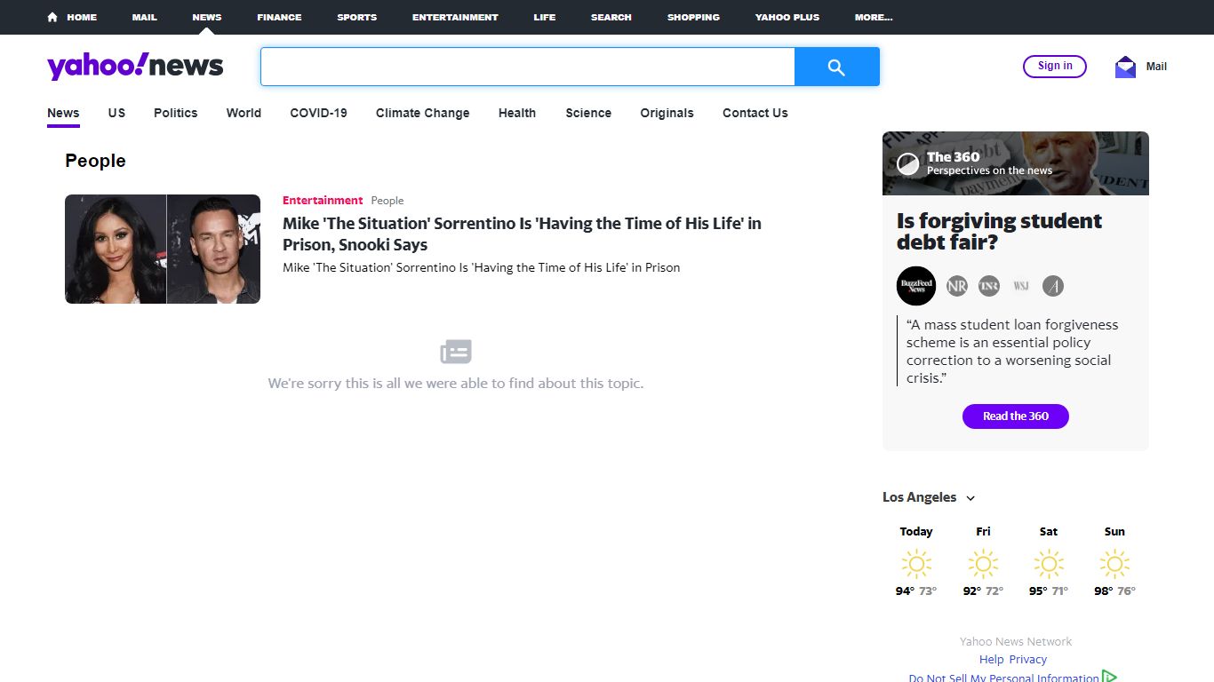
Task: Open the MORE... menu in top bar
Action: tap(874, 17)
